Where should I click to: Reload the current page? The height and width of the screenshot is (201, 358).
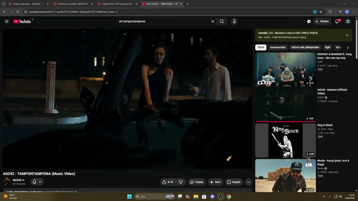tap(18, 12)
